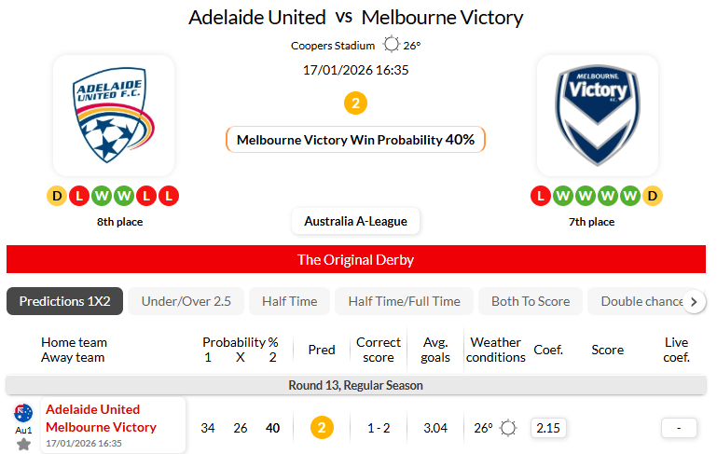
Task: Click the Adelaide United club logo
Action: 114,116
